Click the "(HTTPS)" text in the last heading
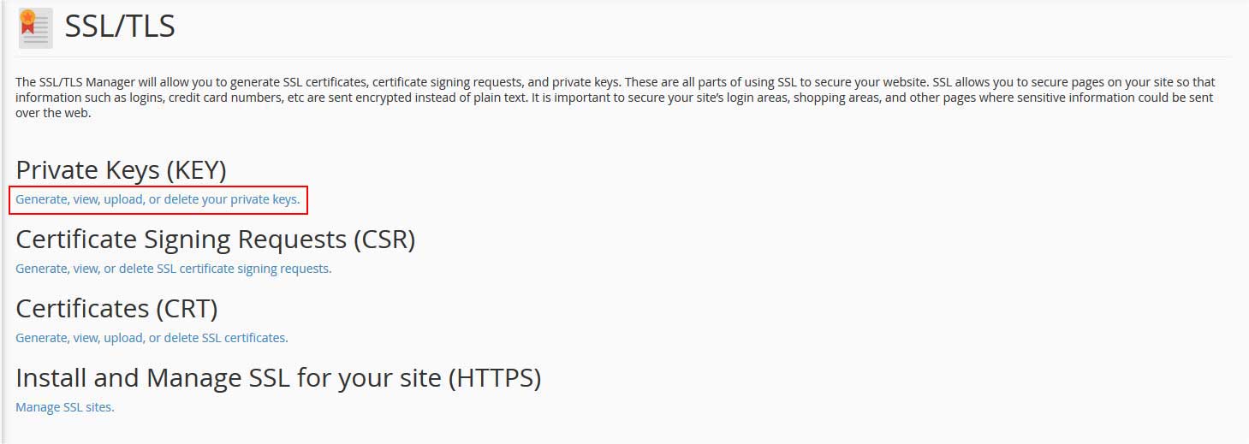 494,377
